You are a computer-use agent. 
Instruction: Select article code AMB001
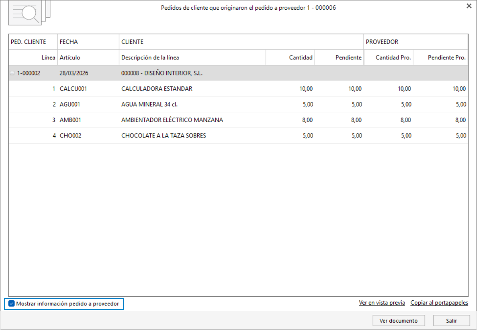coord(70,120)
